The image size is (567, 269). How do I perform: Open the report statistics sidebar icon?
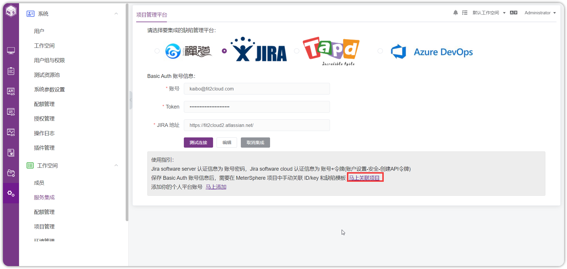(x=11, y=153)
